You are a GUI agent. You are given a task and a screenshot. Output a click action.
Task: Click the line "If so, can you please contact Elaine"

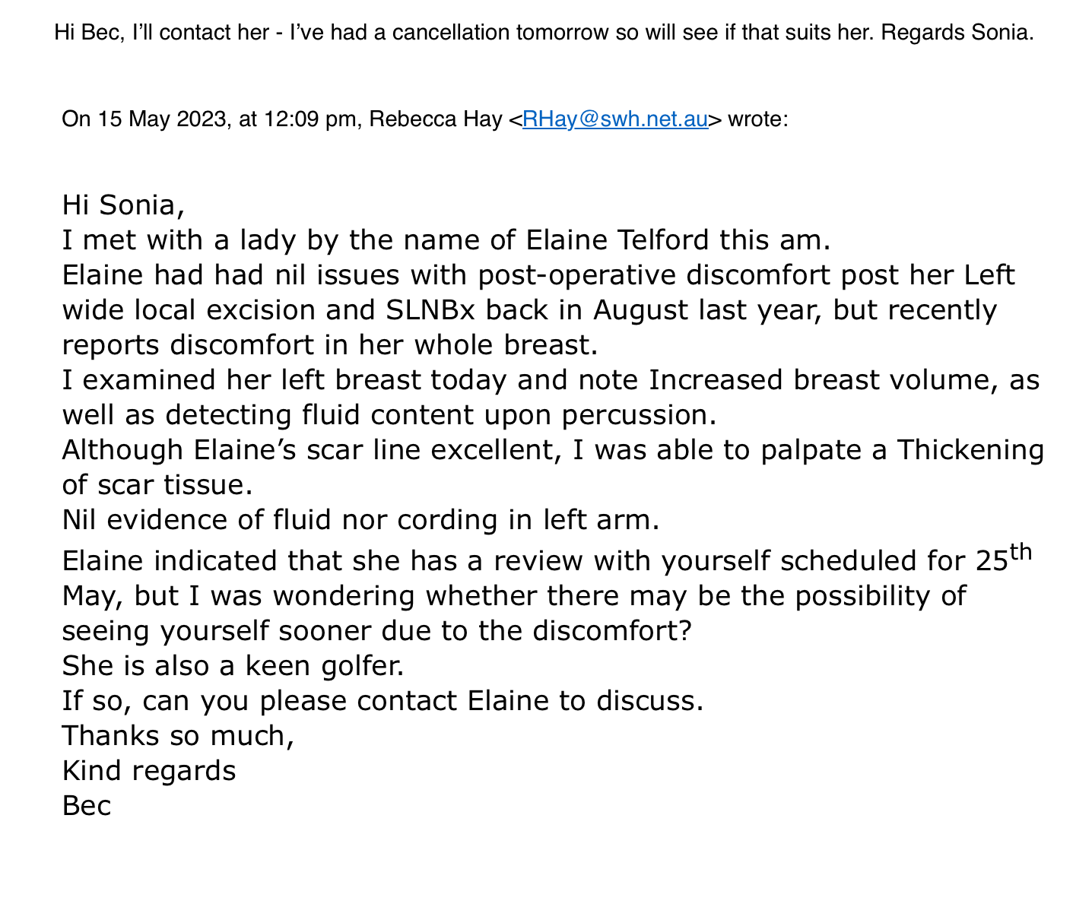click(383, 700)
